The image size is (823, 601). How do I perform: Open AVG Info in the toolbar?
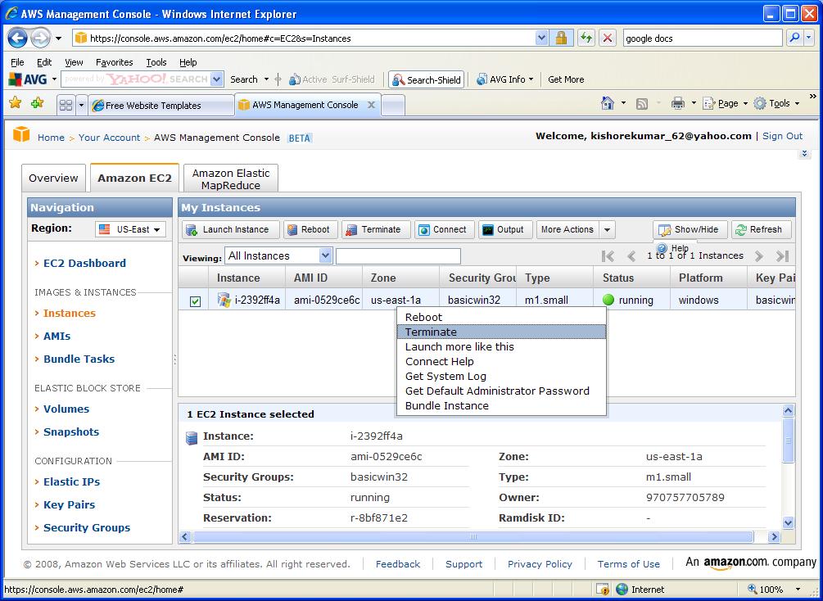[504, 79]
